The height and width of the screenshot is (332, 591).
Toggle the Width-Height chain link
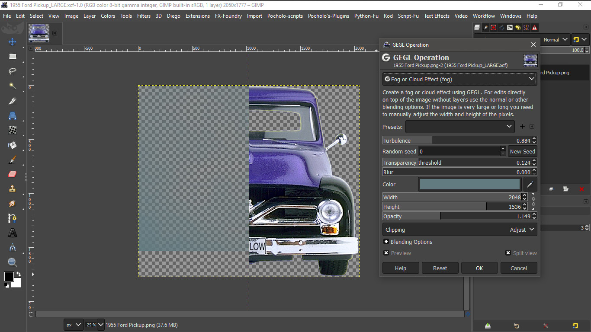[533, 201]
